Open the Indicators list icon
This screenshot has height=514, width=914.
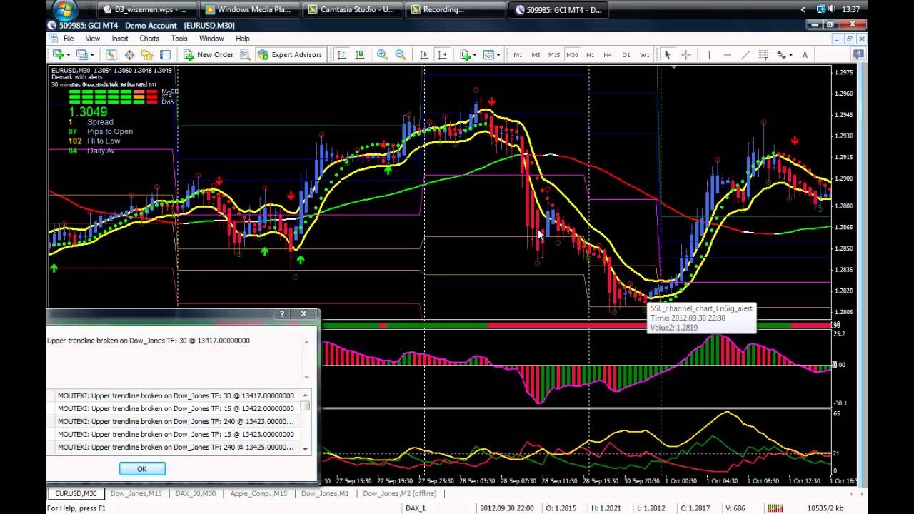tap(466, 55)
